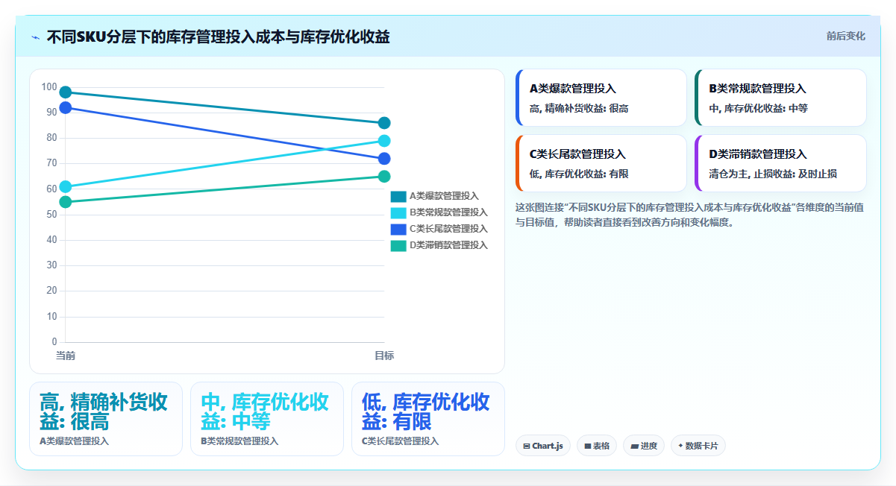Screen dimensions: 896x486
Task: Click the chart description paragraph
Action: [689, 215]
